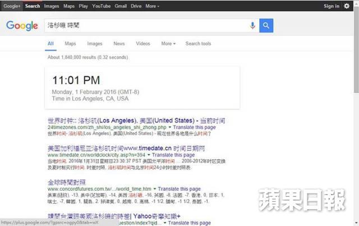Screen dimensions: 359x226
Task: Click the microphone voice search icon
Action: point(252,25)
